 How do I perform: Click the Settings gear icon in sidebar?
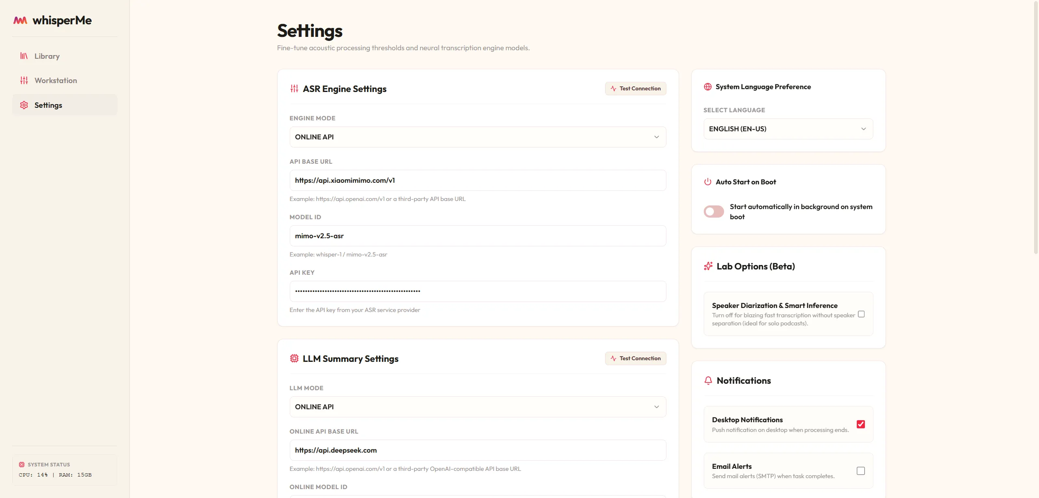coord(24,105)
